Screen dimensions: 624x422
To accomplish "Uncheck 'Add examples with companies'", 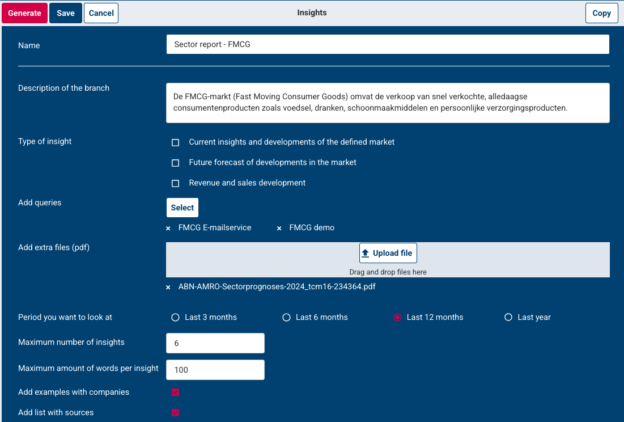I will [x=176, y=392].
